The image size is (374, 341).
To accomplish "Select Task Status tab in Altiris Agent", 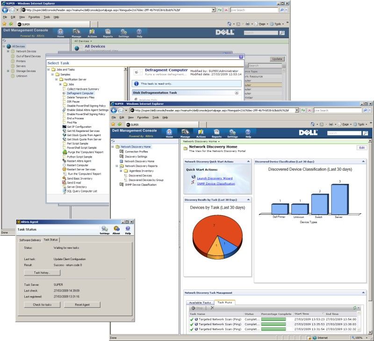I will [50, 239].
